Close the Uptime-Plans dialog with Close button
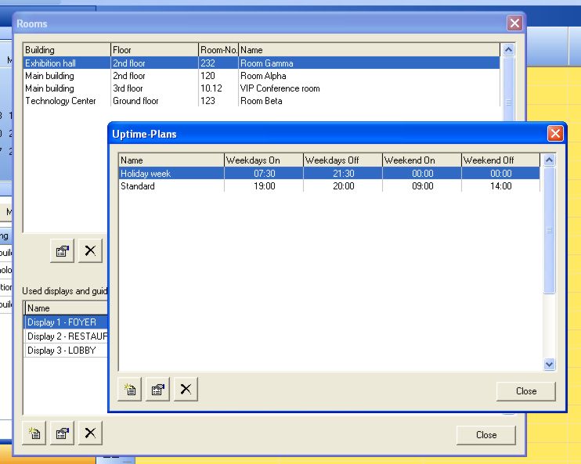Image resolution: width=581 pixels, height=464 pixels. pos(525,391)
